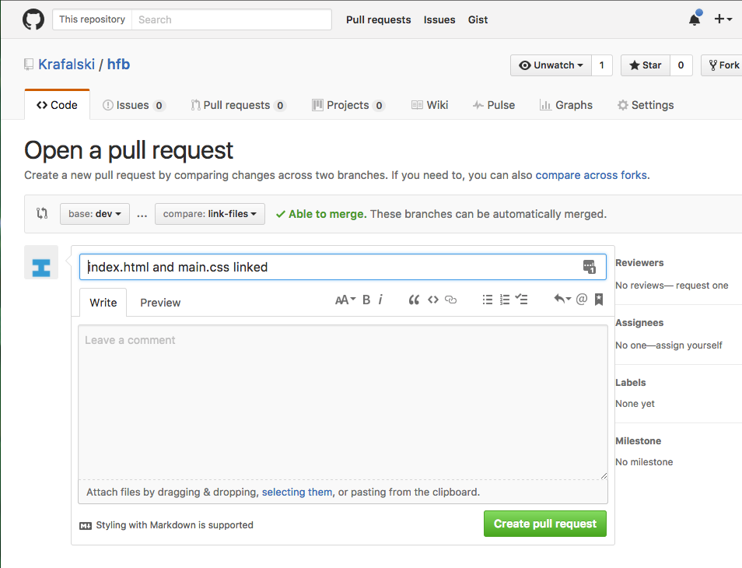Open Gist in top navigation
This screenshot has height=568, width=742.
(478, 20)
